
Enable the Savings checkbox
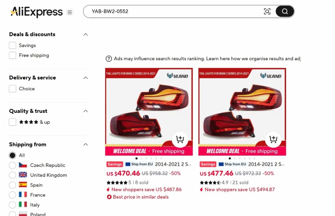(x=12, y=45)
